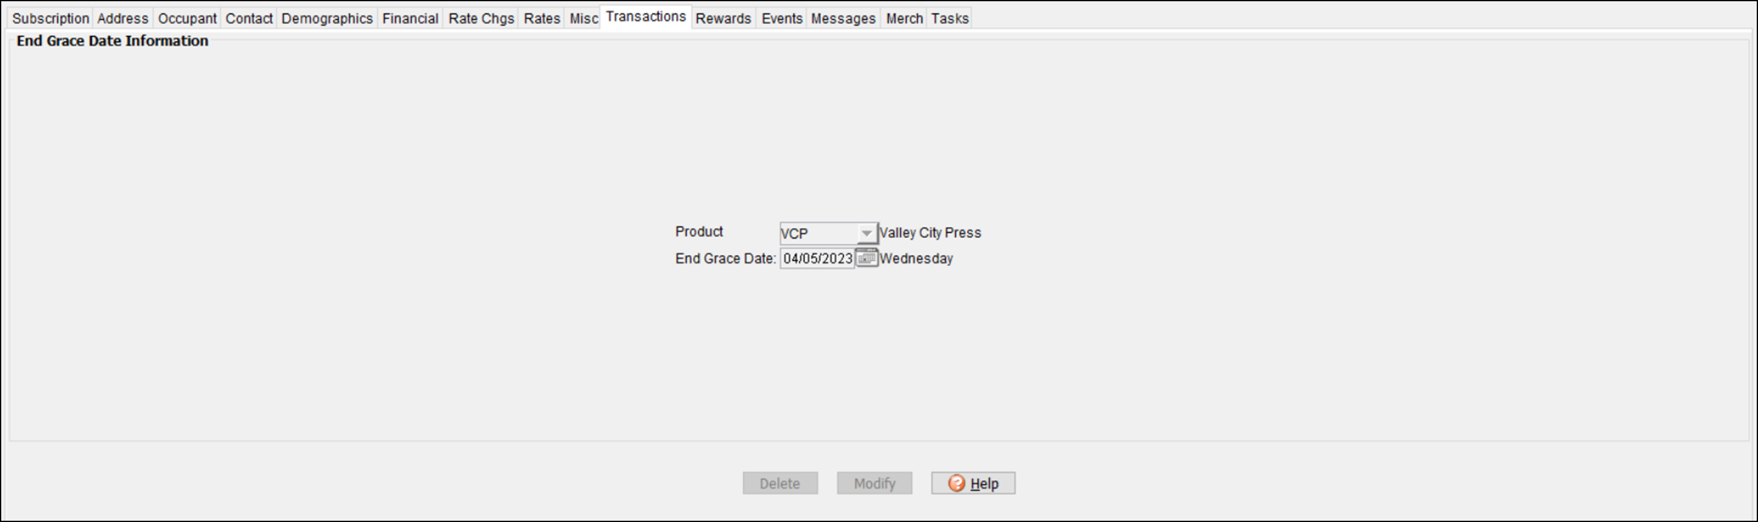Open the Rewards tab
Screen dimensions: 1758x522
[x=723, y=19]
